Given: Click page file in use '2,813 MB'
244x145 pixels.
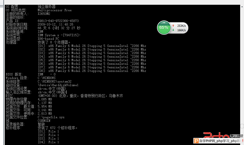Looking at the screenshot, I should tap(45, 114).
